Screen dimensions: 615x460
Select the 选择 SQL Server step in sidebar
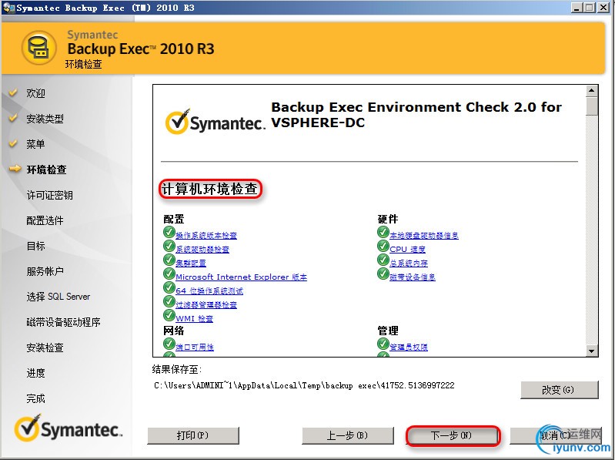tap(58, 297)
